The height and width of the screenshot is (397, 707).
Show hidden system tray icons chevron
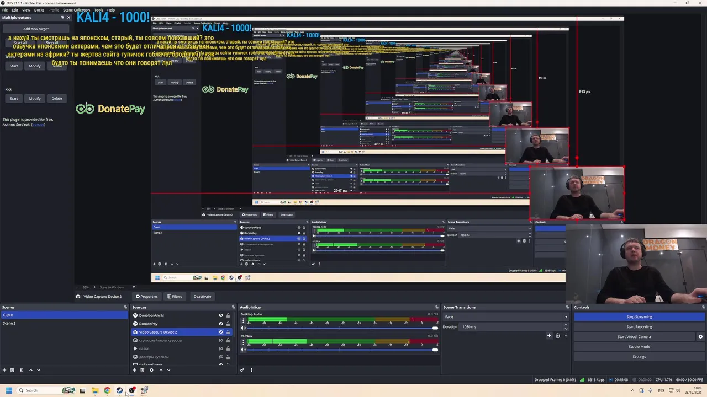click(x=632, y=390)
